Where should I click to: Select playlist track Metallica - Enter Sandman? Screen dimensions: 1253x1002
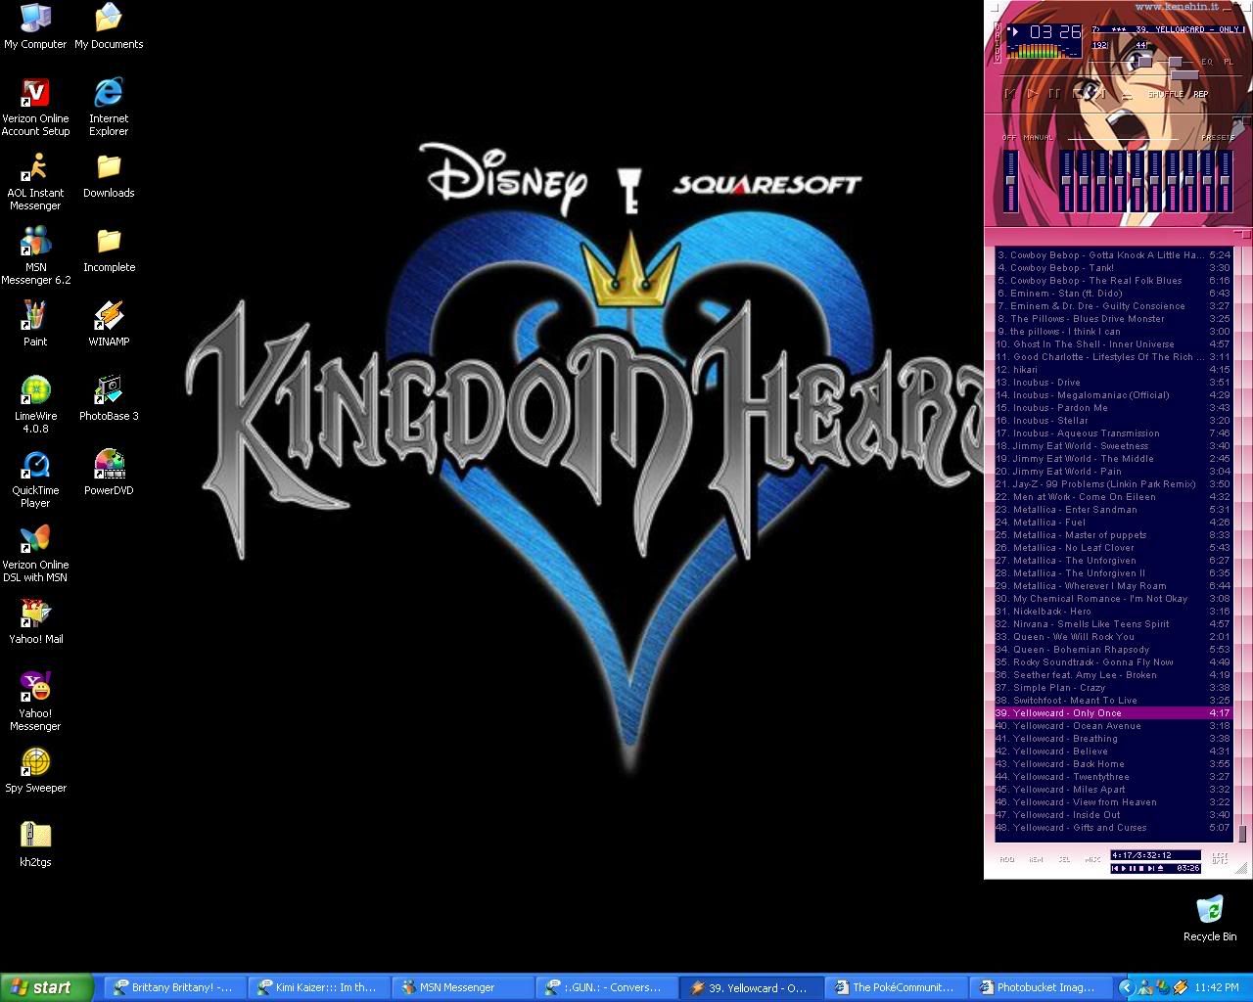pos(1113,510)
